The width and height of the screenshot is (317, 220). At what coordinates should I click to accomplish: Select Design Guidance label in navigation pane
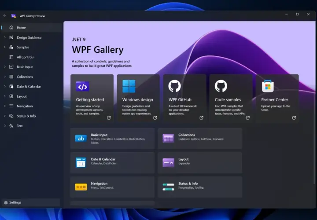pos(29,37)
